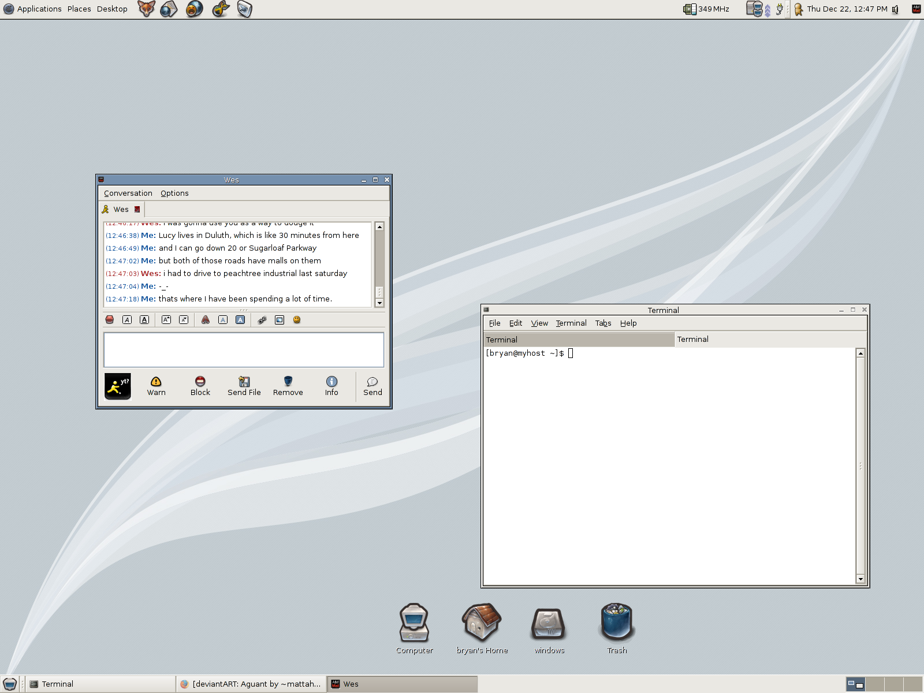Select the Wes conversation tab

121,210
